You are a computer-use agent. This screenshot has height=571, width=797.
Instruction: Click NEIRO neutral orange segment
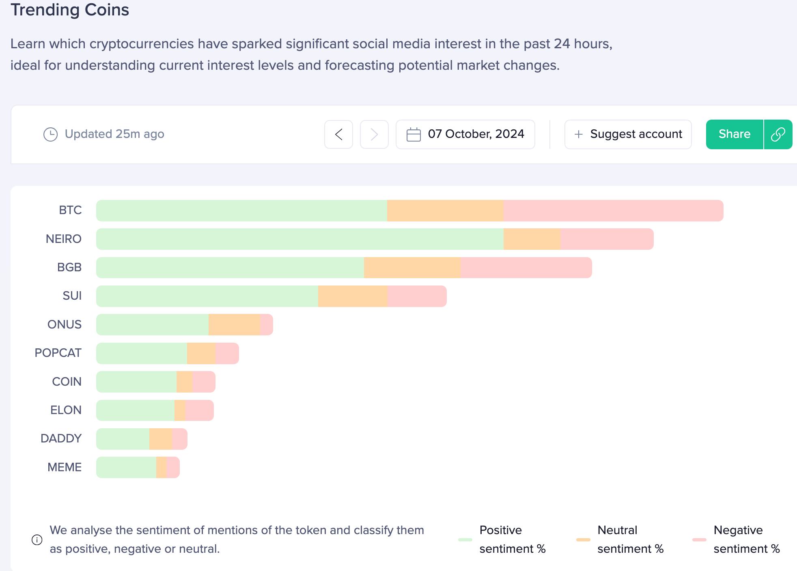coord(532,239)
